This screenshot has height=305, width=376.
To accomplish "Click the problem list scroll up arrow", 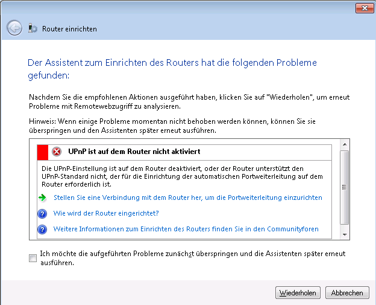I will pos(344,146).
